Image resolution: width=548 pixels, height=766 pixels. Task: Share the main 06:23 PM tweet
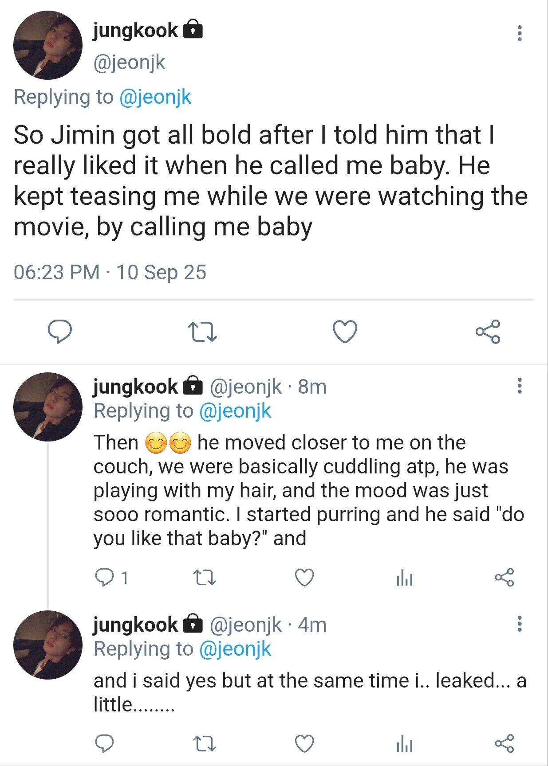pos(488,331)
